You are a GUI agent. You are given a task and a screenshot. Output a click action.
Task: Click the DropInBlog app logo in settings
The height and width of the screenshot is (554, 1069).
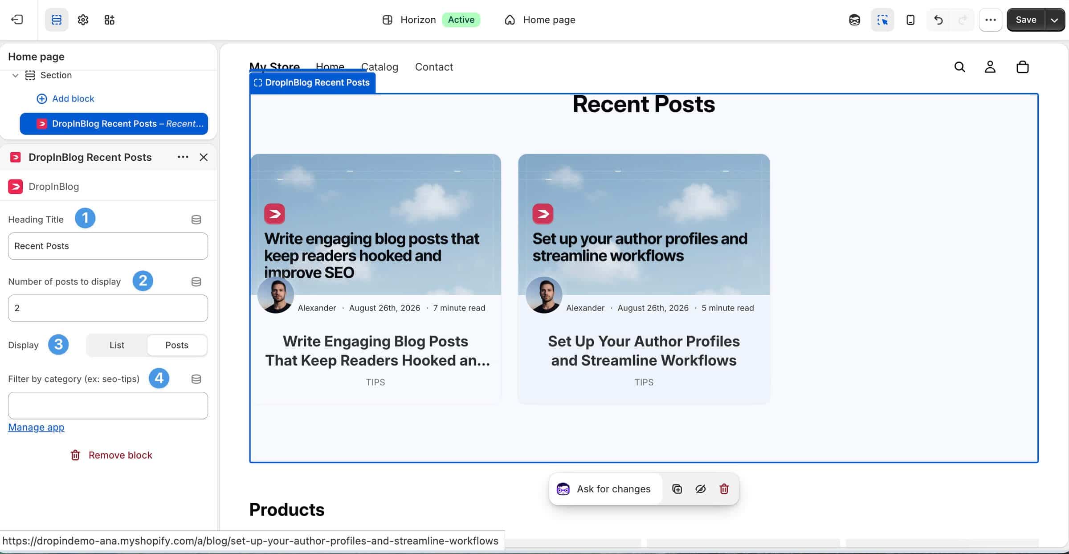click(16, 186)
